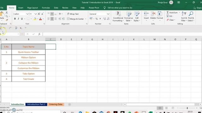Click the Enter checkmark in the formula bar
The width and height of the screenshot is (202, 113).
tap(33, 34)
